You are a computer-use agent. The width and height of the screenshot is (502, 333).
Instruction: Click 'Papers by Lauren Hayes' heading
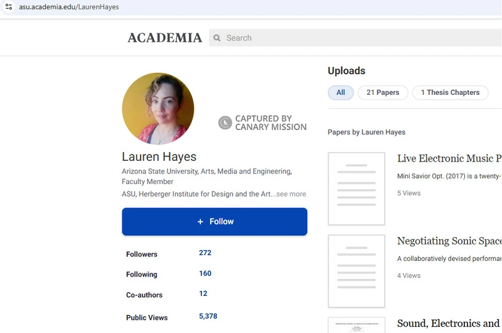coord(366,132)
